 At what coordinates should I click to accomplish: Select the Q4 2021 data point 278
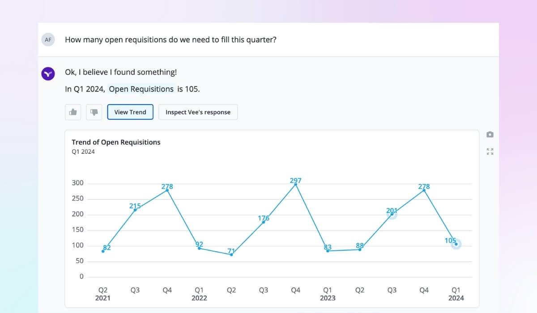pyautogui.click(x=167, y=190)
